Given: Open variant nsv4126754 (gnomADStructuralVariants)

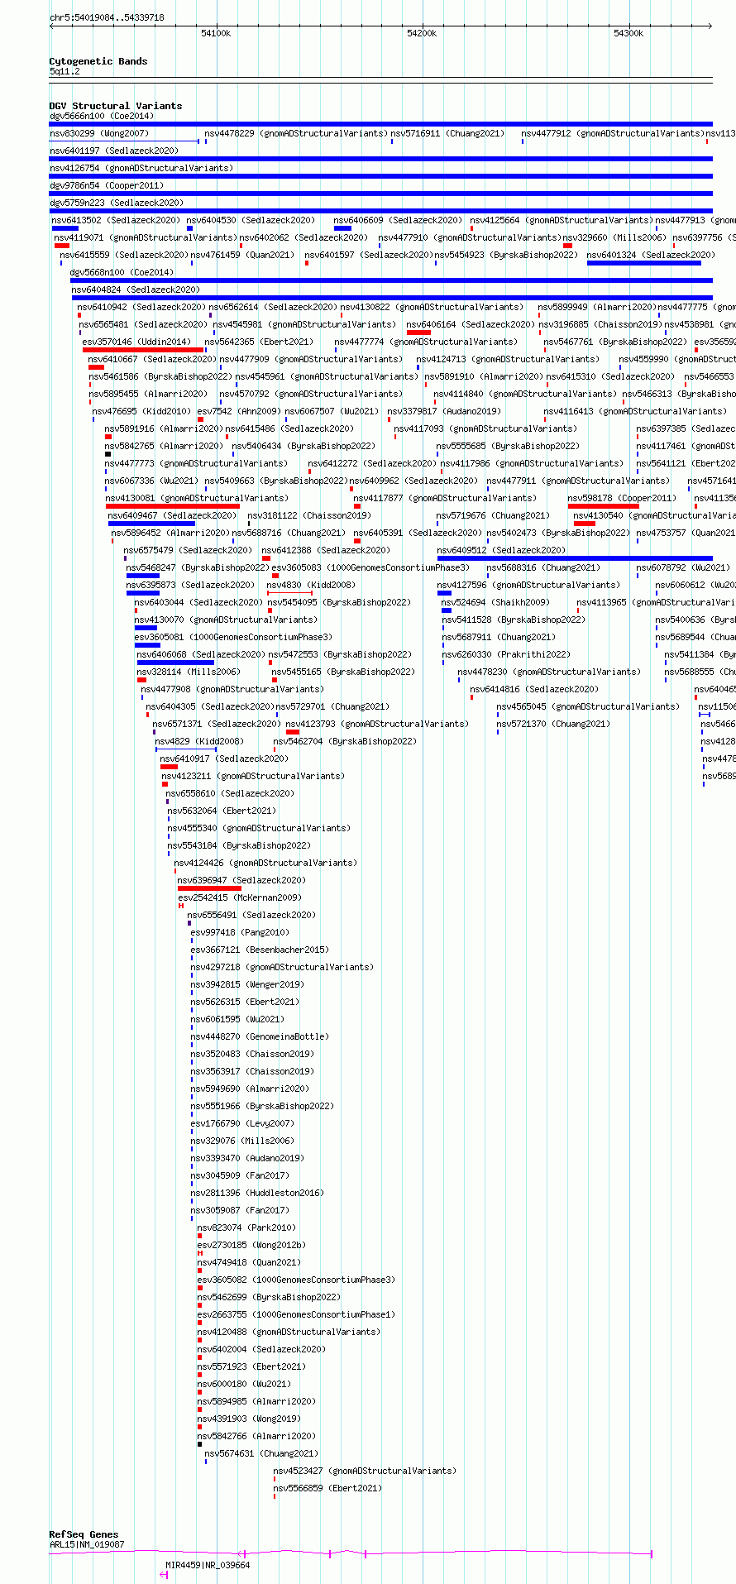Looking at the screenshot, I should coord(141,168).
